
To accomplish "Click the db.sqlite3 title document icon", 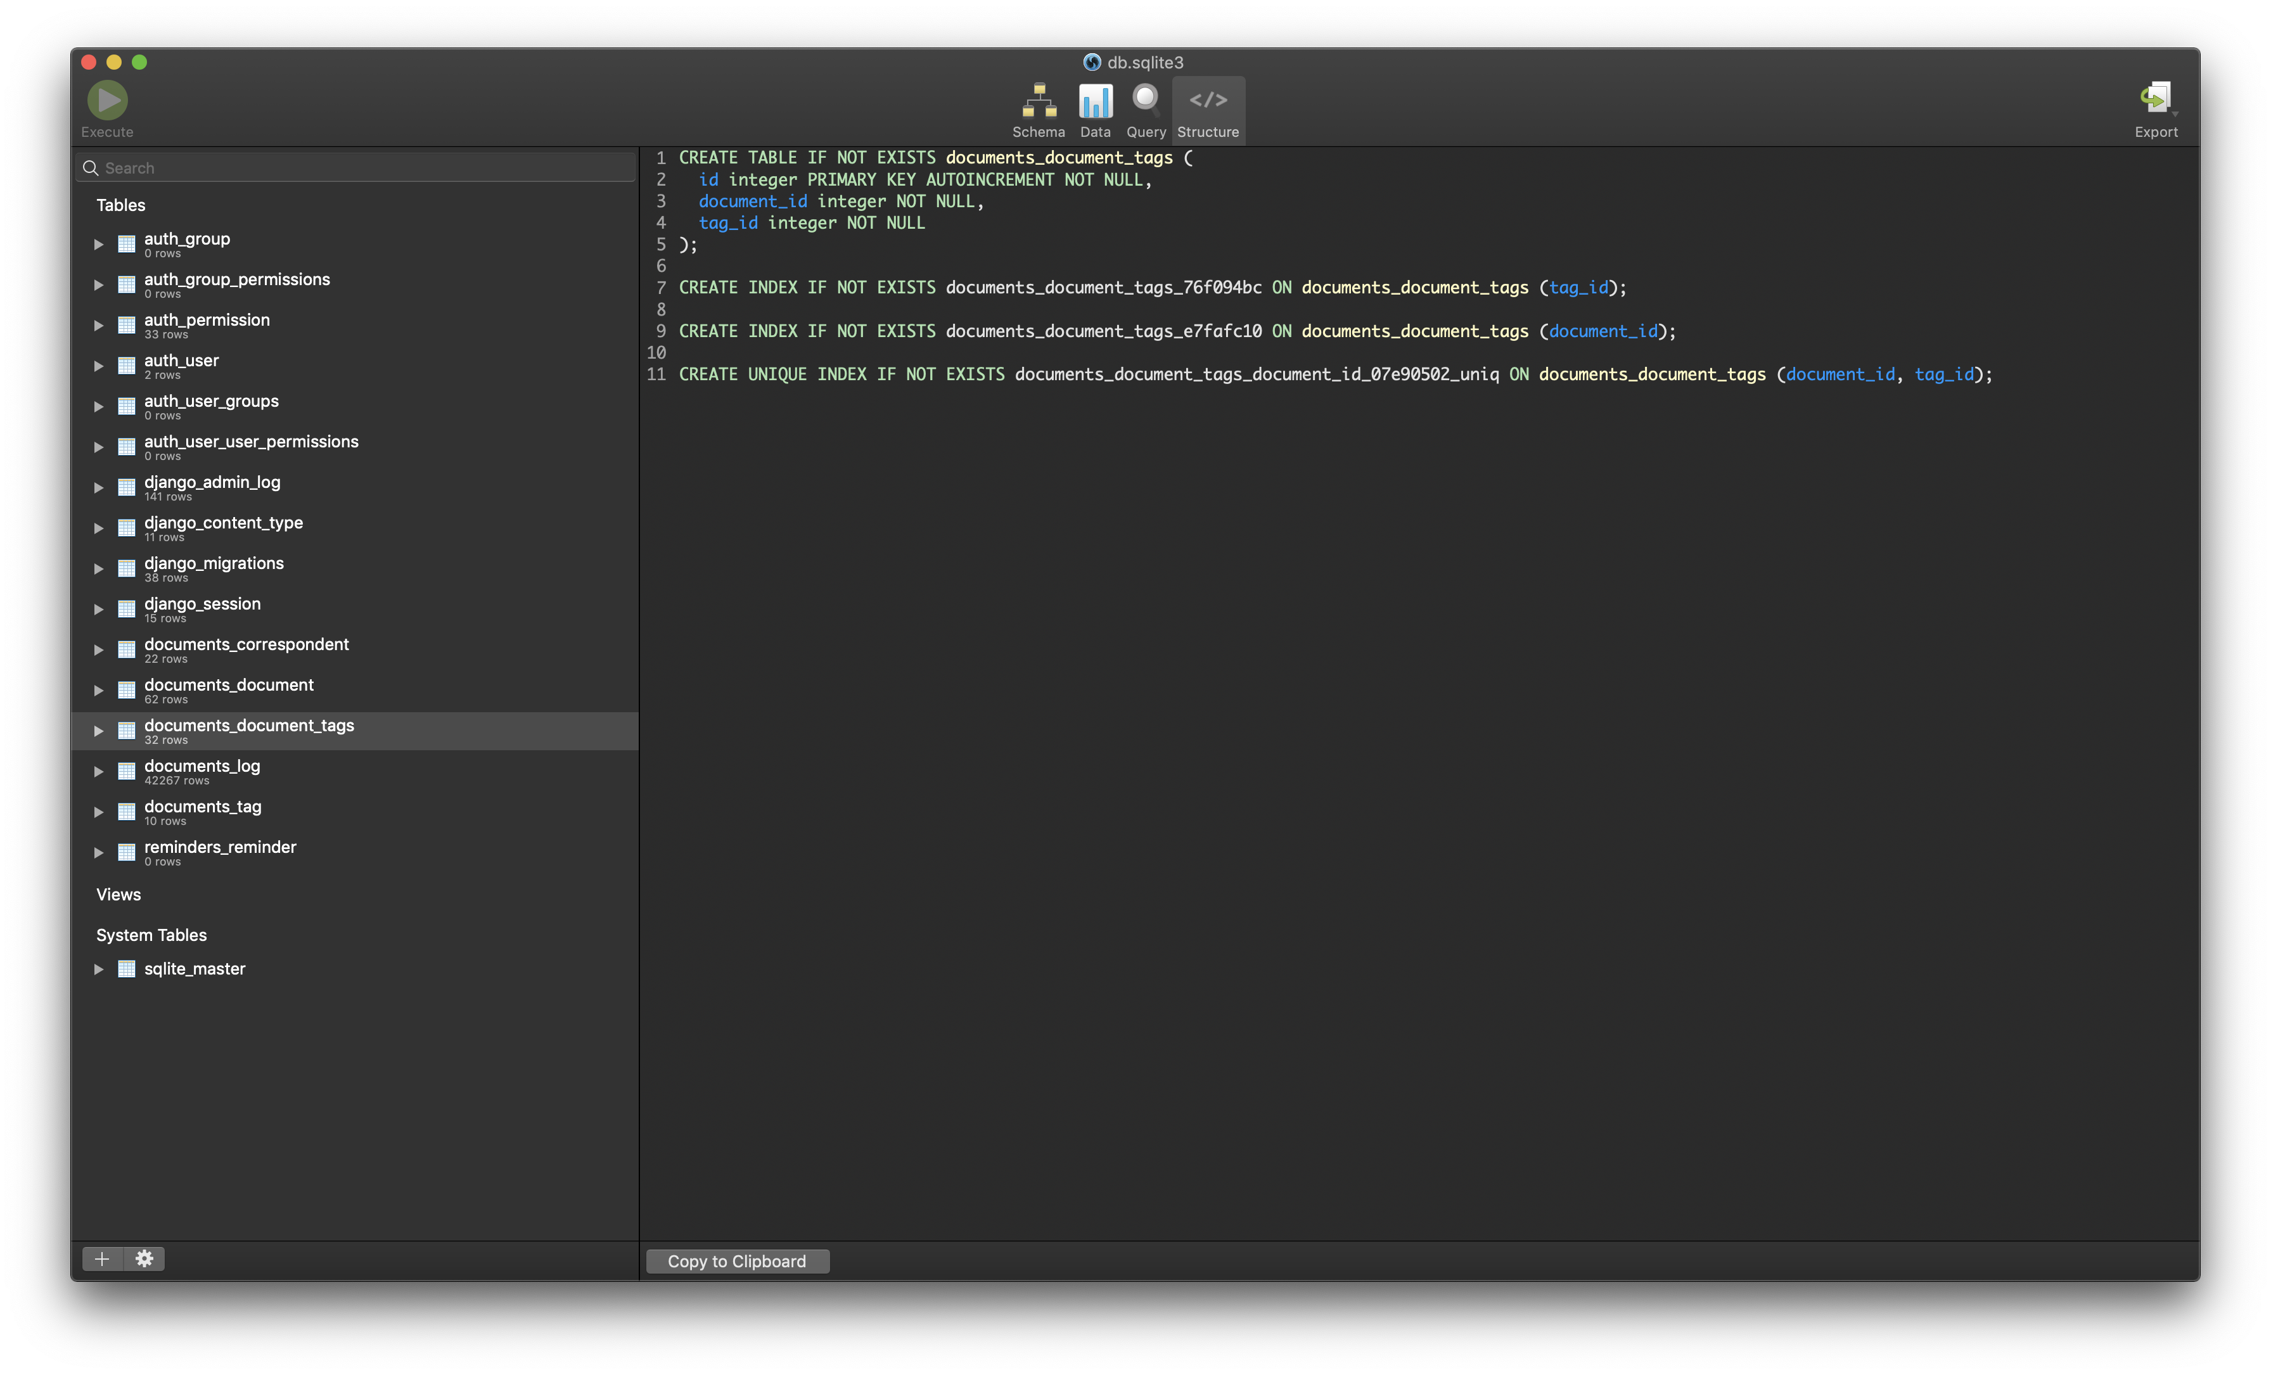I will [x=1091, y=61].
